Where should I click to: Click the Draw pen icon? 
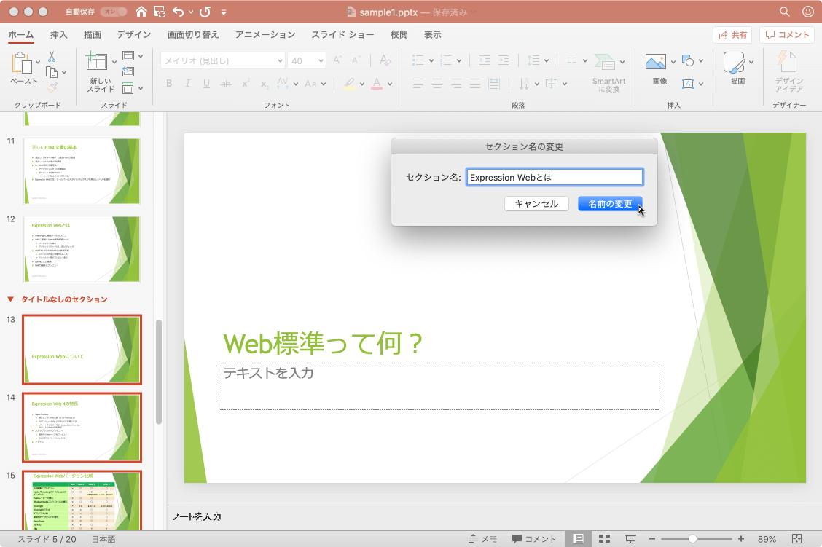[734, 63]
